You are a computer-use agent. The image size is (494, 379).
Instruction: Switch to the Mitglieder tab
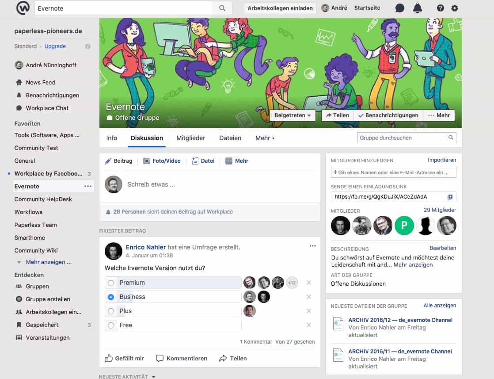coord(190,138)
